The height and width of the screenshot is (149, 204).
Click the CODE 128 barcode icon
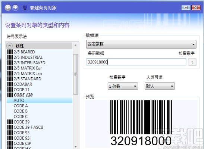click(10, 95)
